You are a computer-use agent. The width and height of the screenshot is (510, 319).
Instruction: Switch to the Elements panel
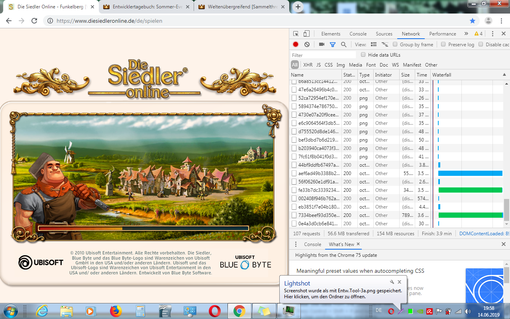point(331,34)
